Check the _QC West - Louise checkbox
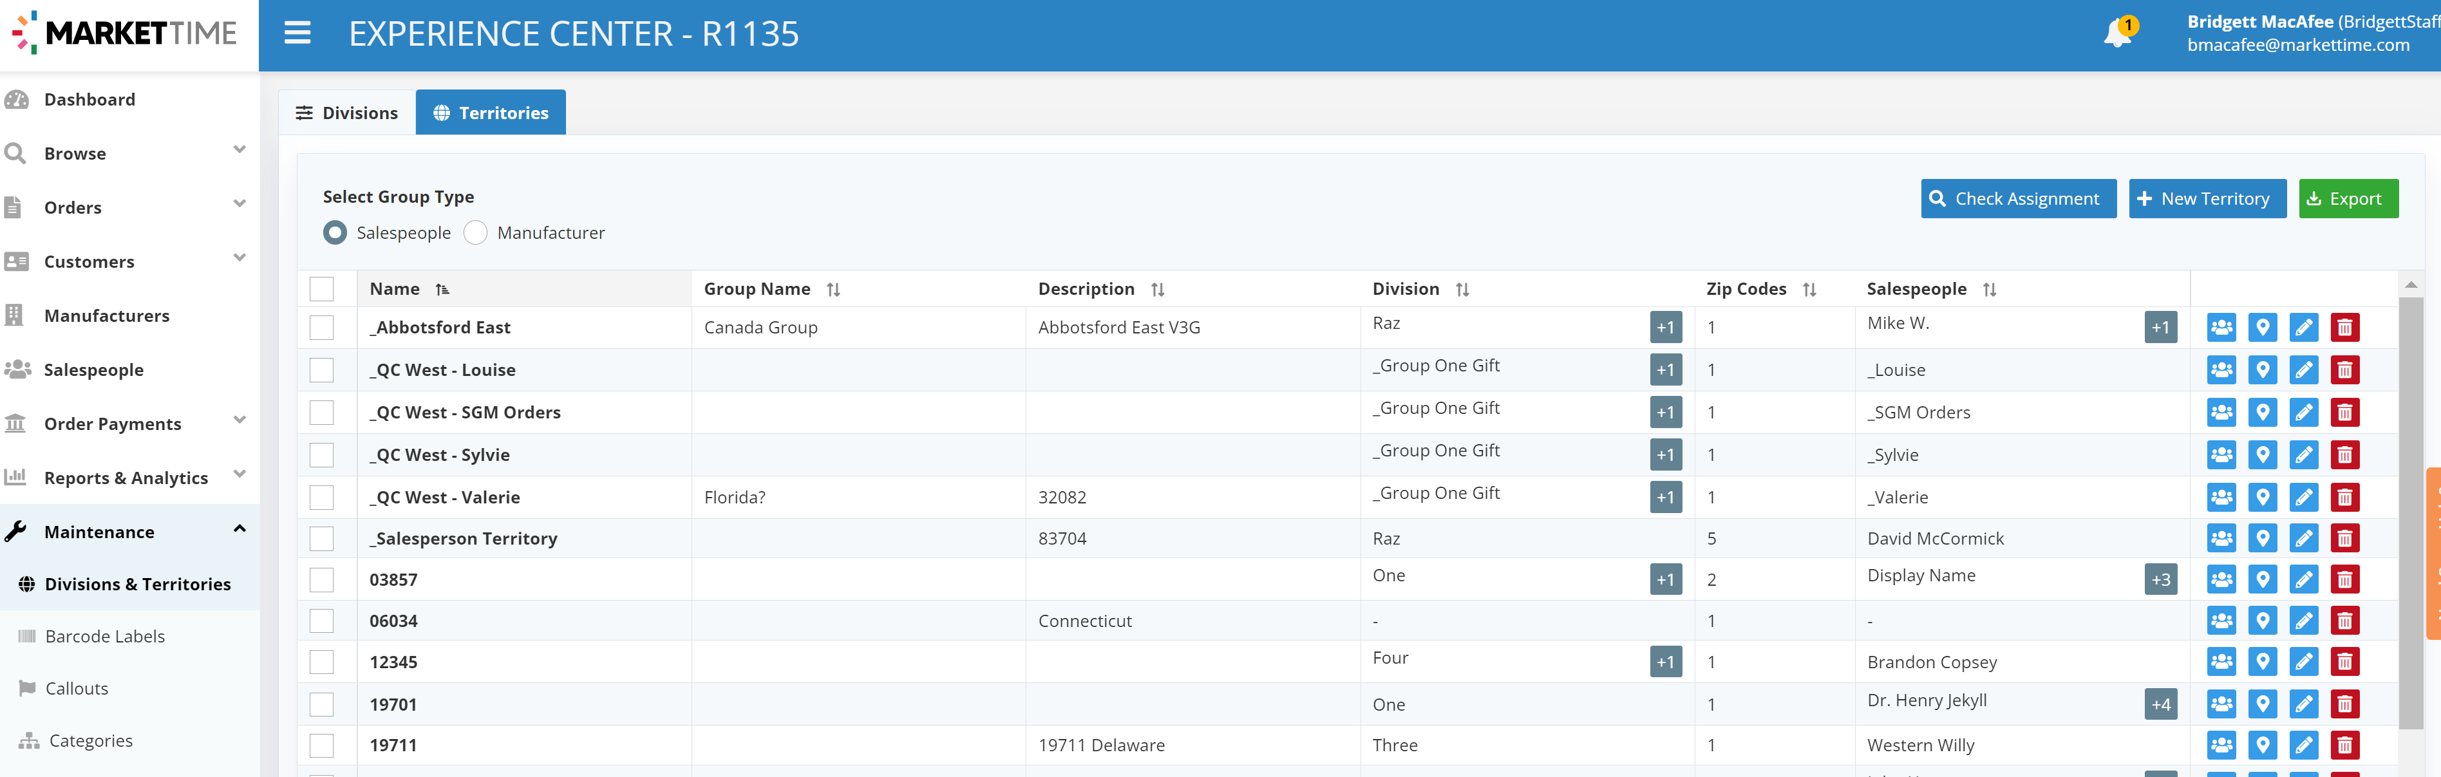The image size is (2441, 777). [322, 371]
